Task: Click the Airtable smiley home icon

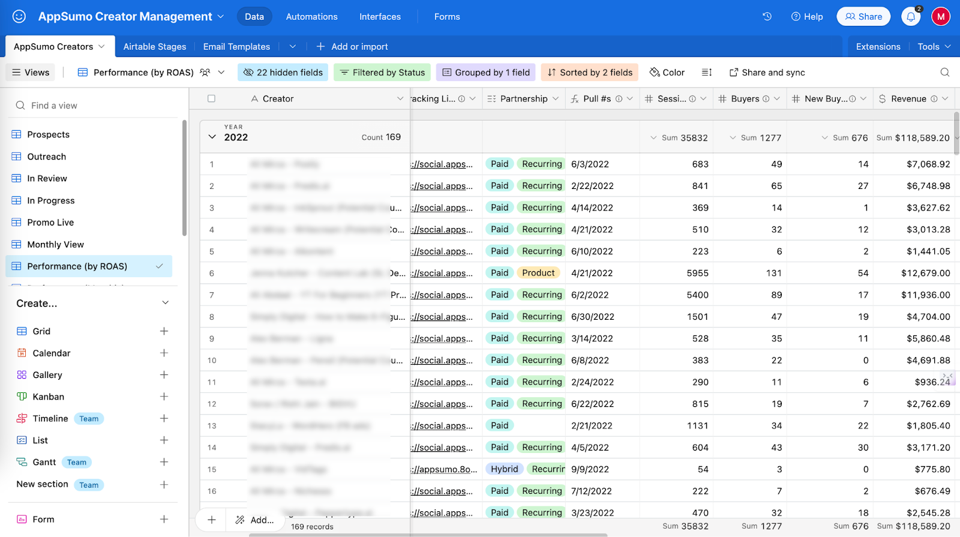Action: click(19, 16)
